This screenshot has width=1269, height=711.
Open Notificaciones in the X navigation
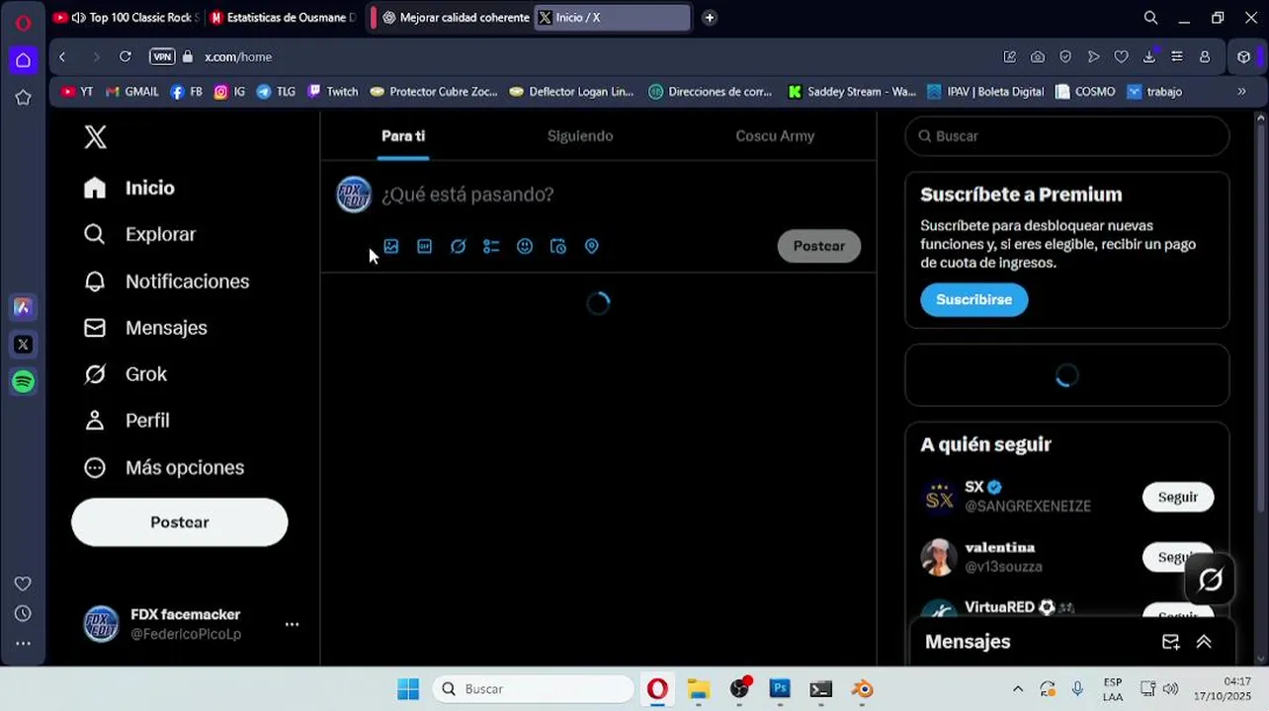coord(166,281)
